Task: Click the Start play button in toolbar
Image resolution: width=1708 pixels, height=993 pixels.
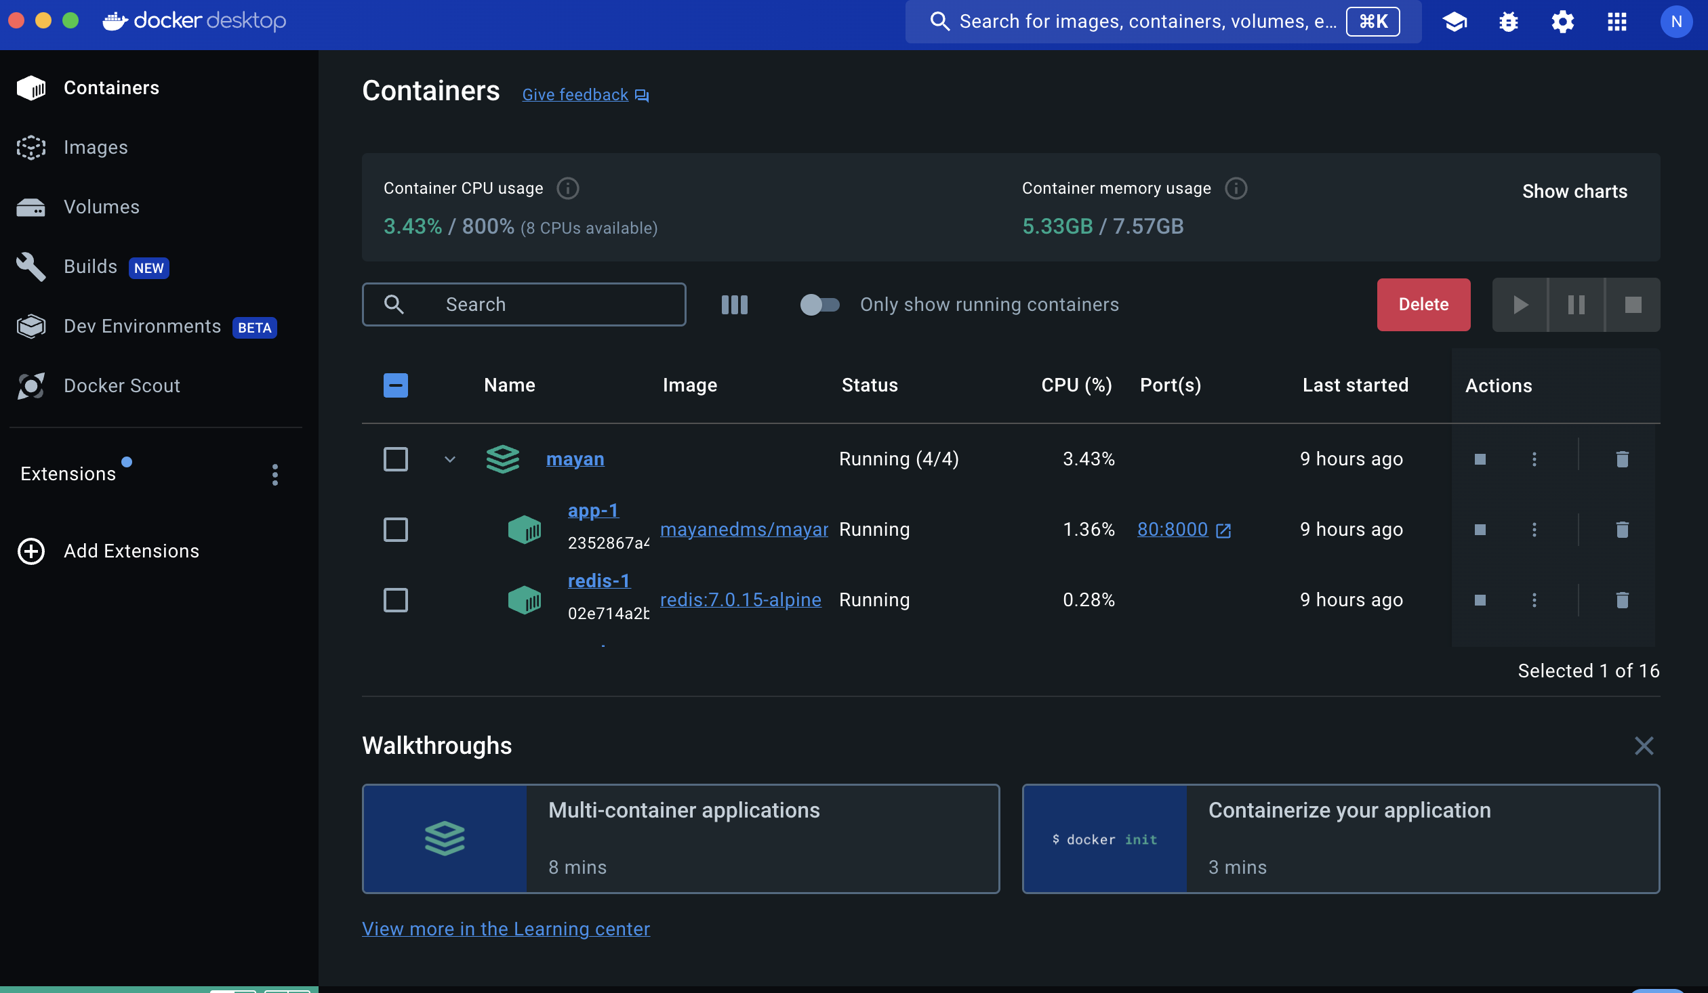Action: 1520,305
